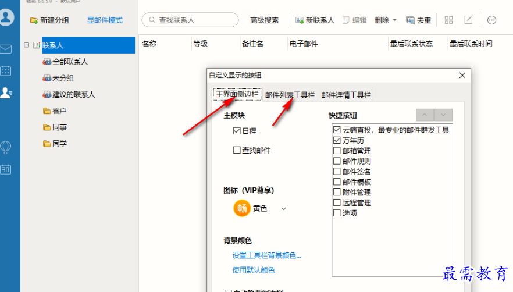
Task: Sort by the 等级 column header
Action: [200, 44]
